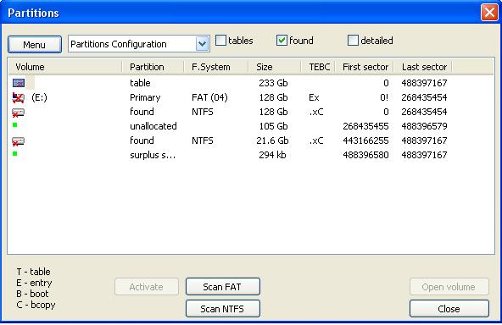Sort by the Volume column header

click(x=65, y=67)
